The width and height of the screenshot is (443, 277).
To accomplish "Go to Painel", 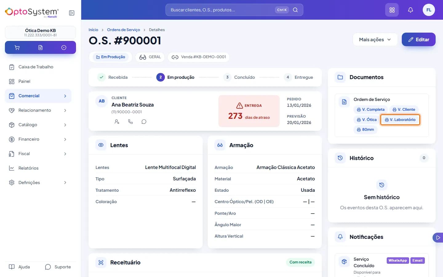I will point(38,81).
